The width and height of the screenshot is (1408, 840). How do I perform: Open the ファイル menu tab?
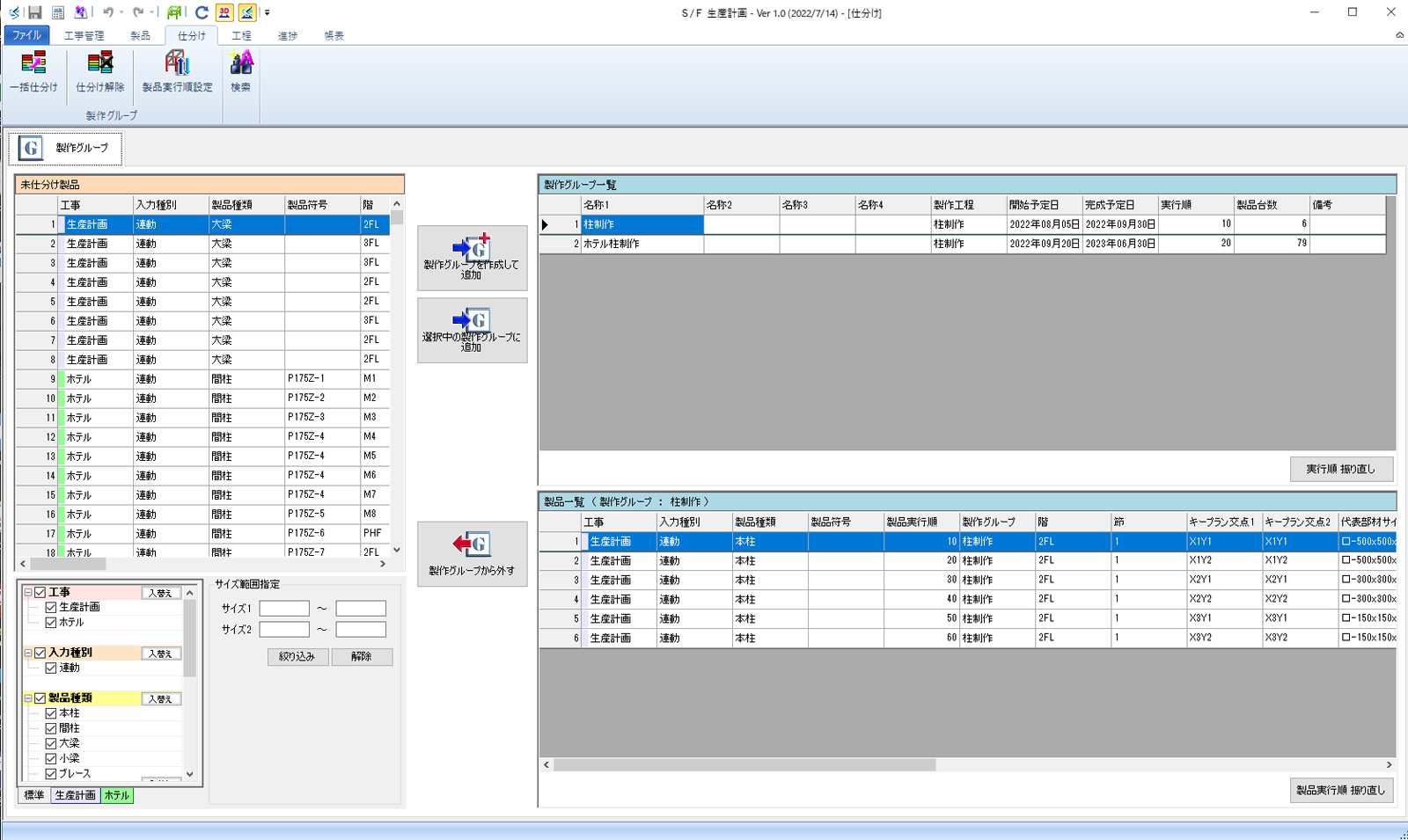click(x=26, y=36)
